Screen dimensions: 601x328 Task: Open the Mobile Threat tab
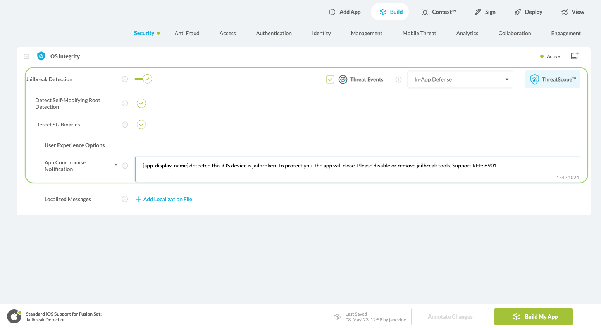(x=419, y=33)
